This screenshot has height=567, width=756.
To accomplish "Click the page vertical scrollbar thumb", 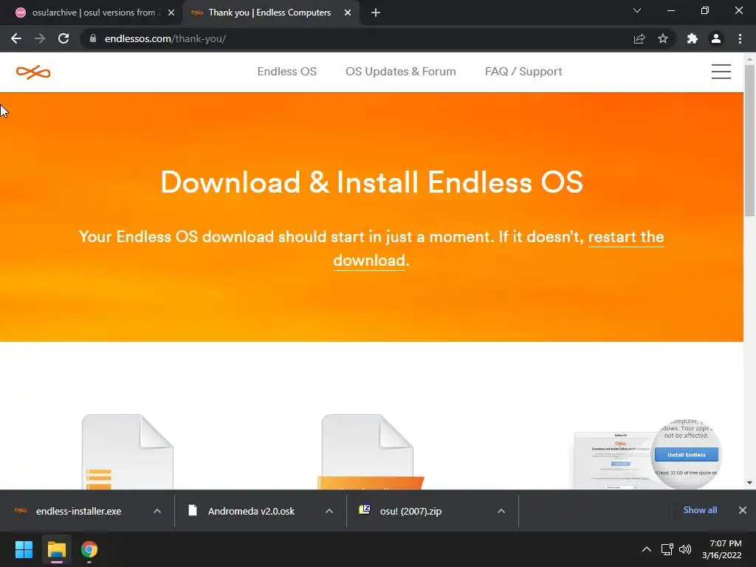I will [749, 140].
